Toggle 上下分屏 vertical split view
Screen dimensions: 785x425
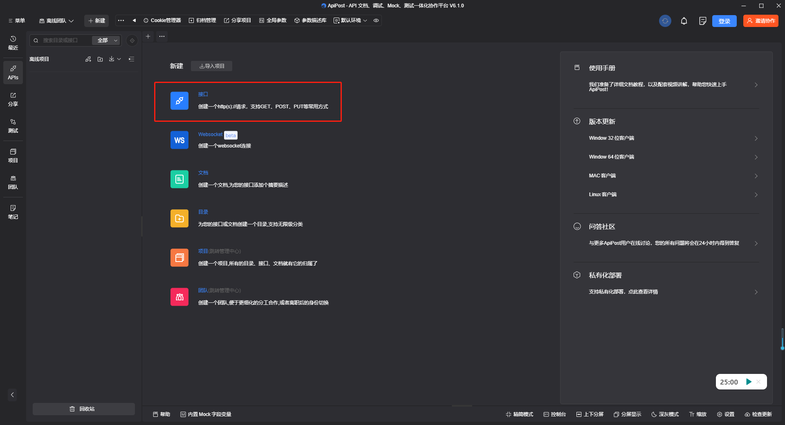[590, 414]
